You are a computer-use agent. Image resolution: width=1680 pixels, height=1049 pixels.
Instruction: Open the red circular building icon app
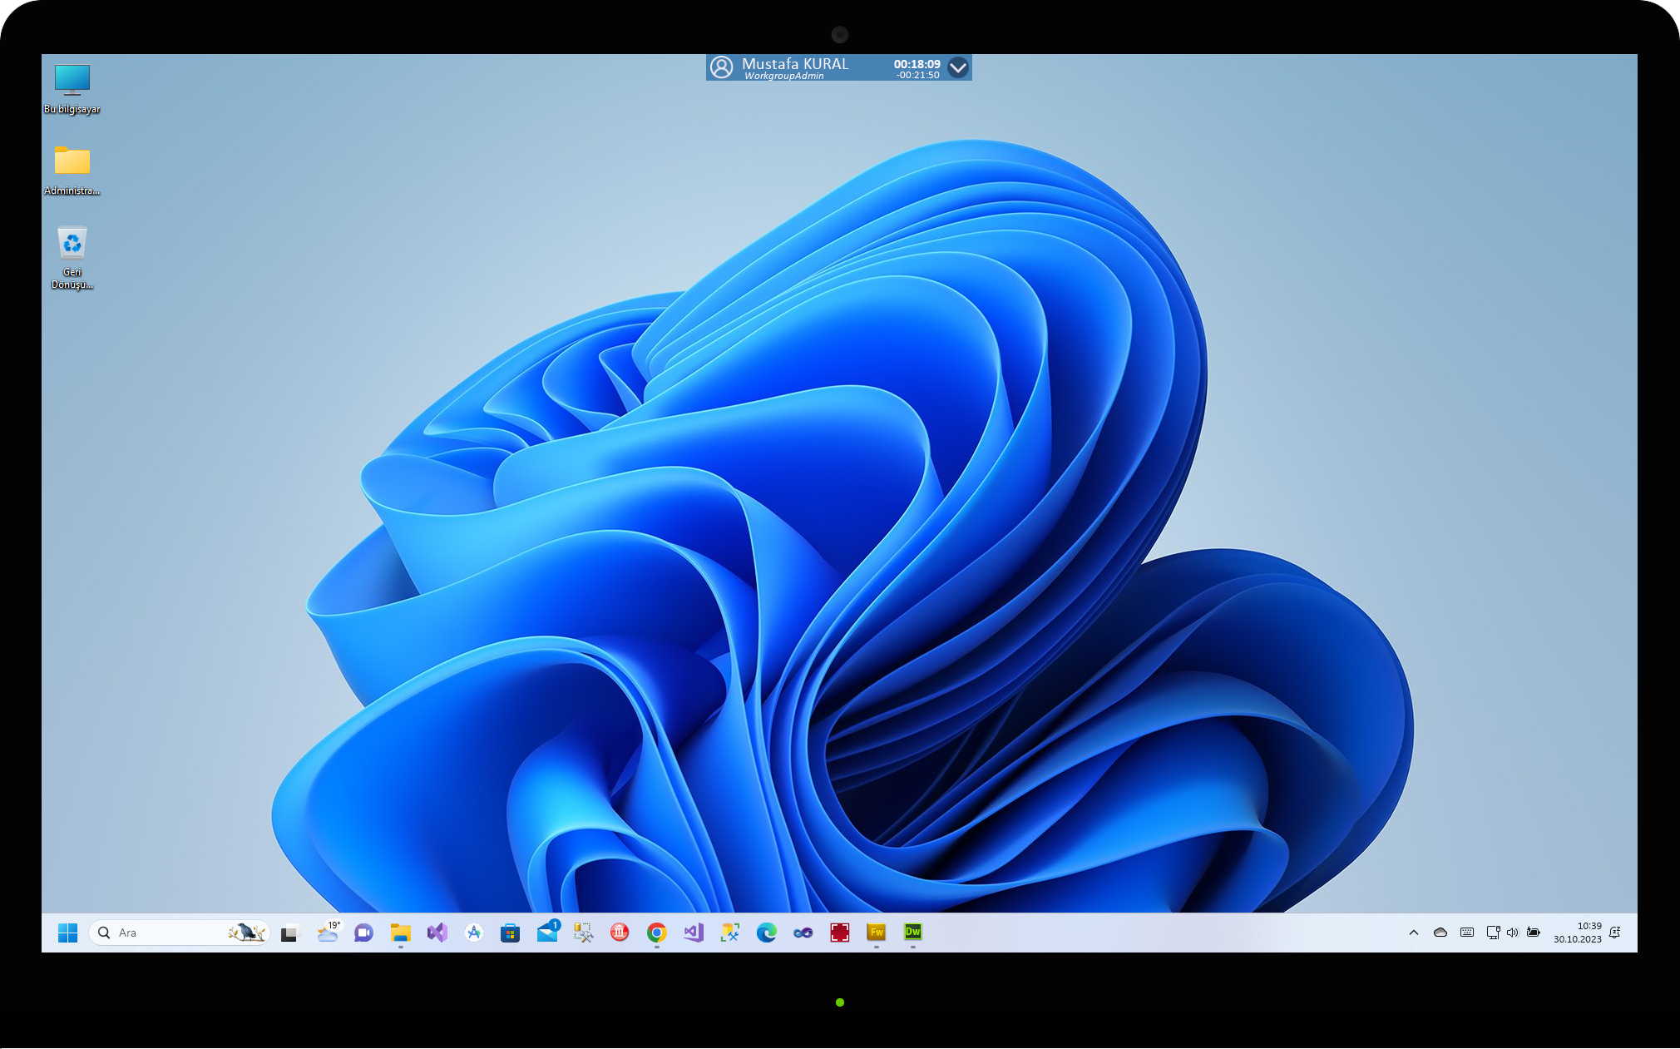tap(620, 933)
